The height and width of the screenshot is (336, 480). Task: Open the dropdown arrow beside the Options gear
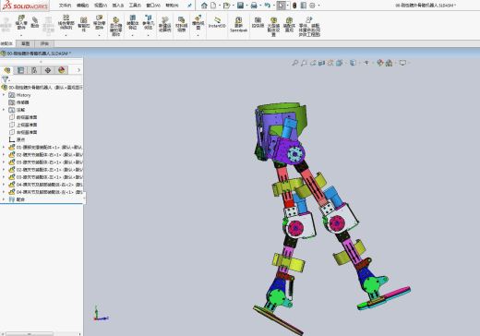[318, 6]
